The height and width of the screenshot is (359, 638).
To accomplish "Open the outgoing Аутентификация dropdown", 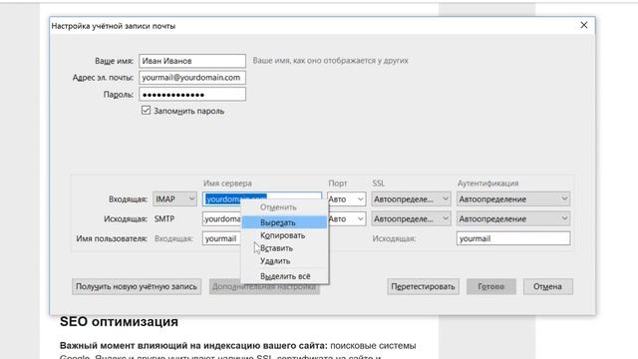I will click(x=513, y=218).
